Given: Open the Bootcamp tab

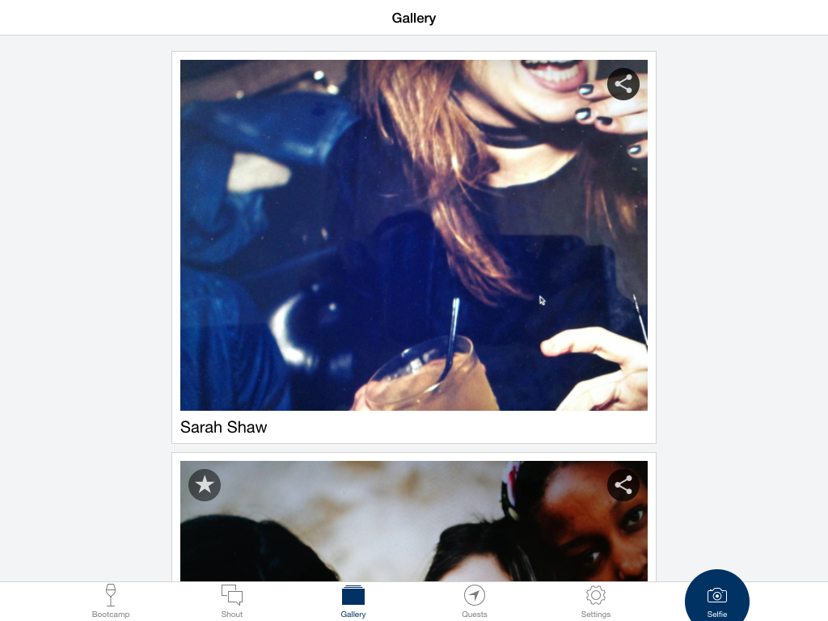Looking at the screenshot, I should pyautogui.click(x=110, y=602).
